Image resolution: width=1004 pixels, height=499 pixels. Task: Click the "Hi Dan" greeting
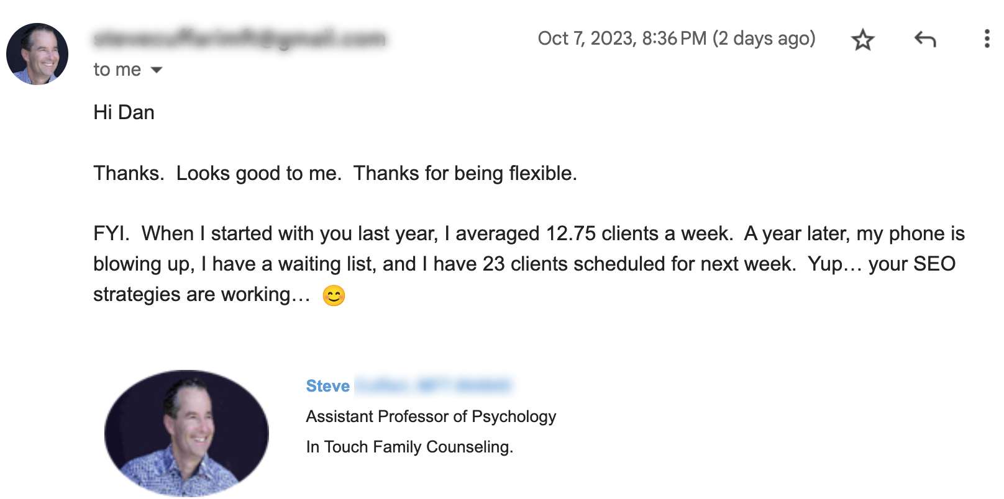124,112
